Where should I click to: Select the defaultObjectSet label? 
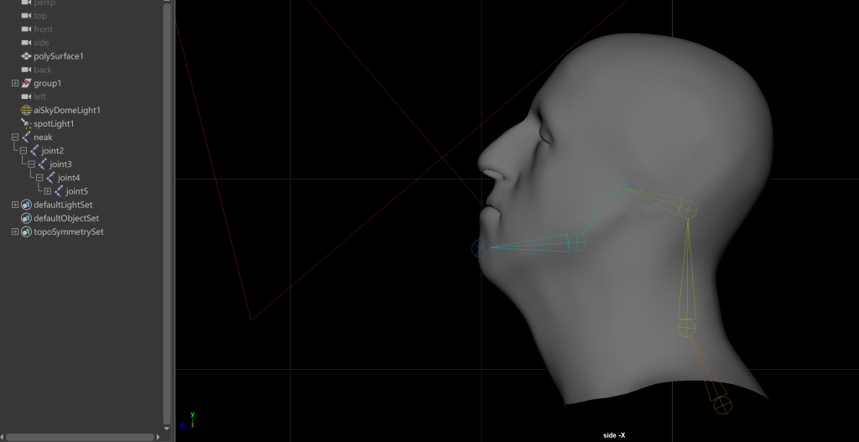(x=66, y=218)
